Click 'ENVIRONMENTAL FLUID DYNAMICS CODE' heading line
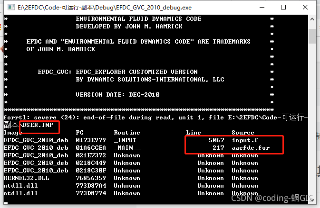Image resolution: width=320 pixels, height=208 pixels. coord(138,19)
